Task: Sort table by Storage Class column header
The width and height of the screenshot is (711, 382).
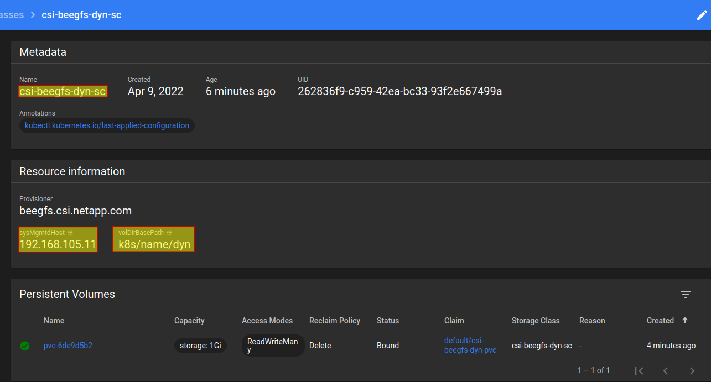Action: pyautogui.click(x=536, y=321)
